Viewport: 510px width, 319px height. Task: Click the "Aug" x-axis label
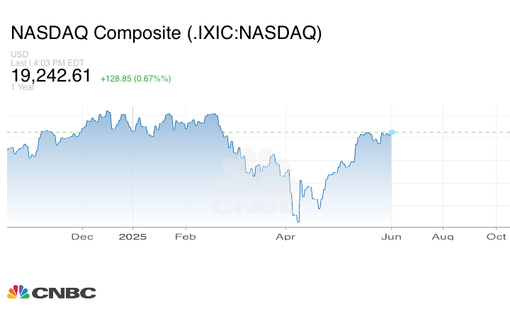click(443, 237)
